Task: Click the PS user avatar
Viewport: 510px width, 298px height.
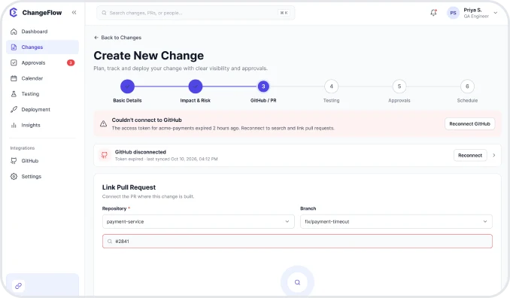Action: pyautogui.click(x=453, y=13)
